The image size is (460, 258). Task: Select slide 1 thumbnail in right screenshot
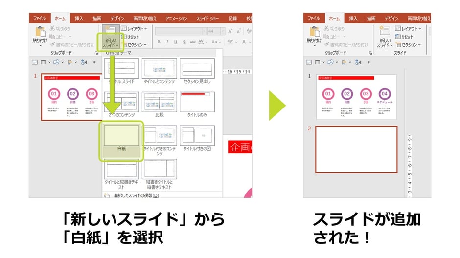coord(356,97)
